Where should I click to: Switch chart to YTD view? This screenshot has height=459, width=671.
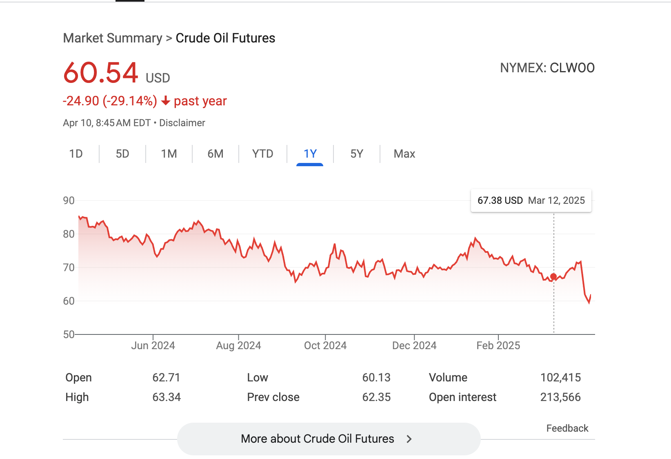(262, 154)
